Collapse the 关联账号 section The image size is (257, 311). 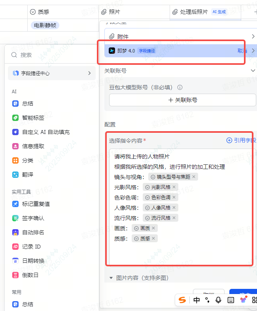pos(253,71)
